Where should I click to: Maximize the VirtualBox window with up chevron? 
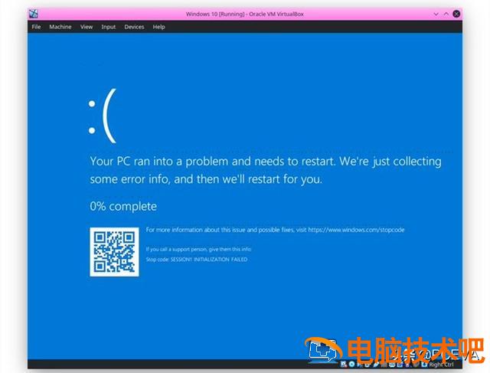click(446, 14)
